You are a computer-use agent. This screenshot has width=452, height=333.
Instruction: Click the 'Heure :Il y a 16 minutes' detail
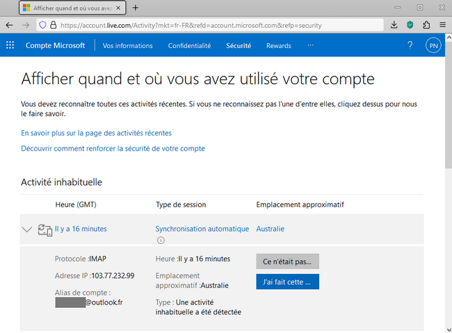[x=193, y=259]
